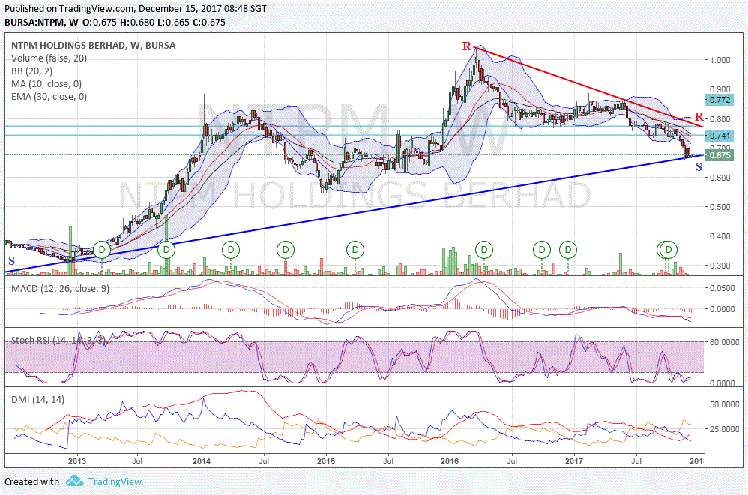
Task: Click the dividend D marker around September 2016
Action: pos(541,249)
